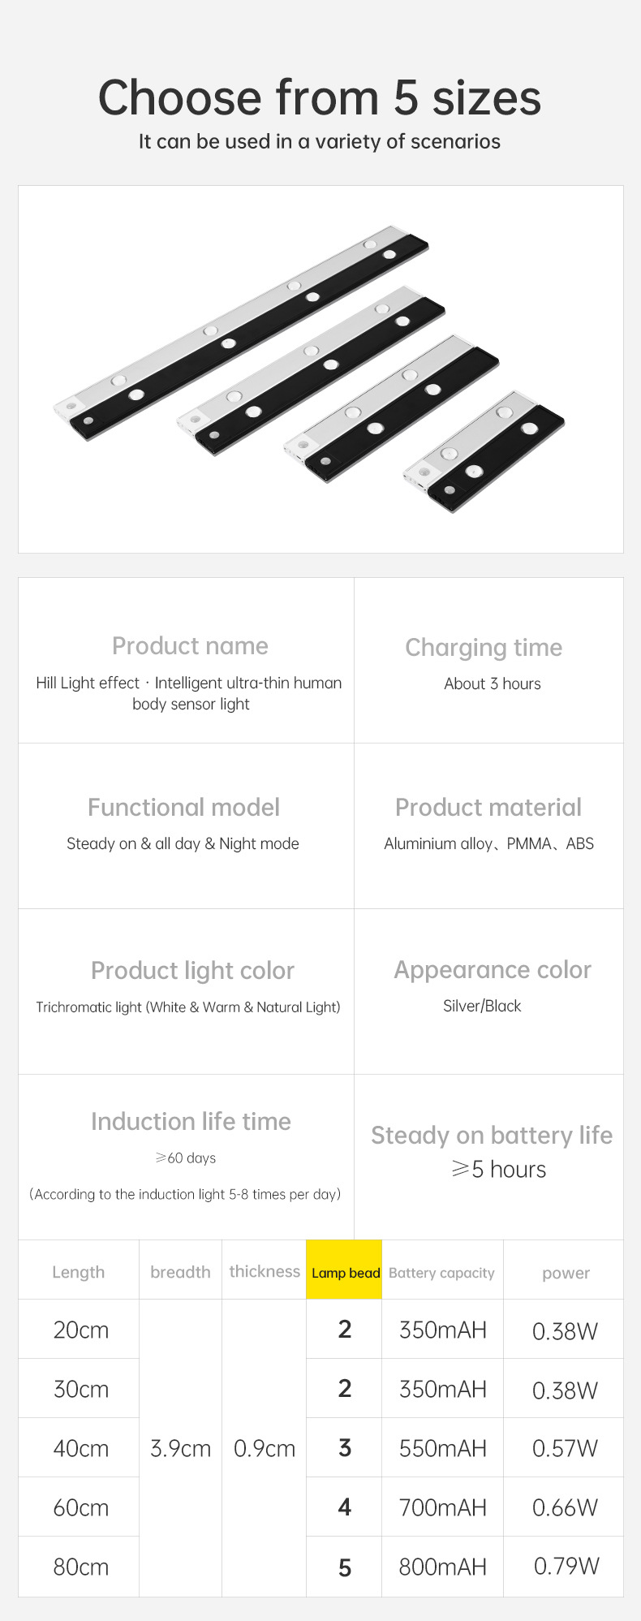Select the 3.9cm breadth cell
The height and width of the screenshot is (1621, 641).
click(x=180, y=1448)
